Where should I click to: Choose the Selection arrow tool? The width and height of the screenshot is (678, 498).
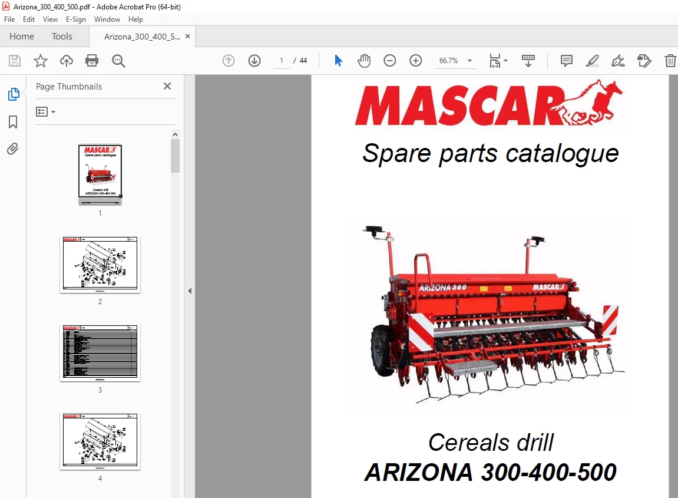pos(338,61)
